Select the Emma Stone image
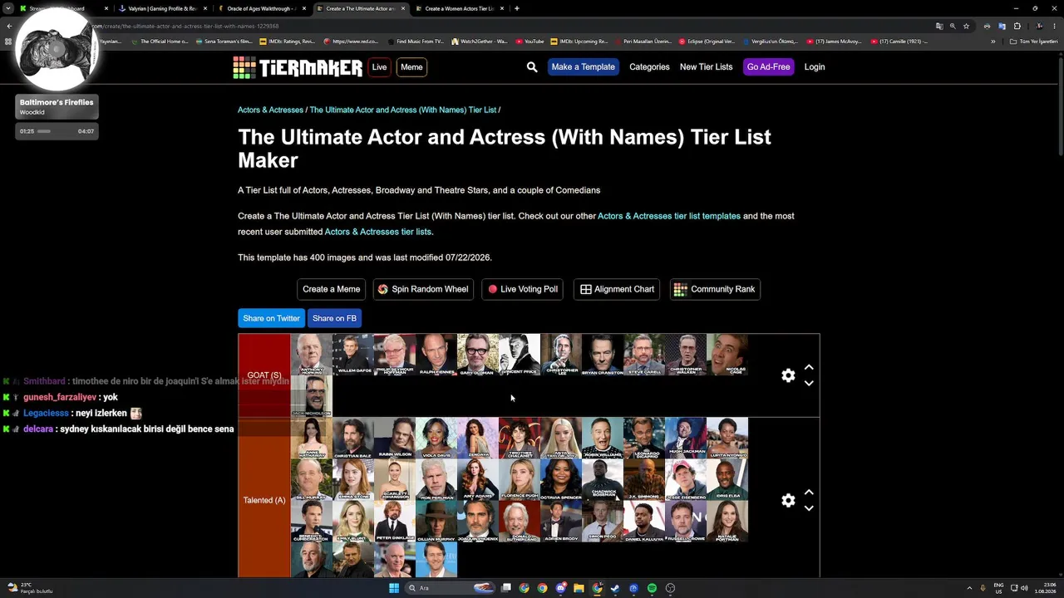 click(353, 480)
